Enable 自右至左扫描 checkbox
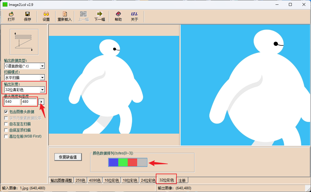 (6, 124)
